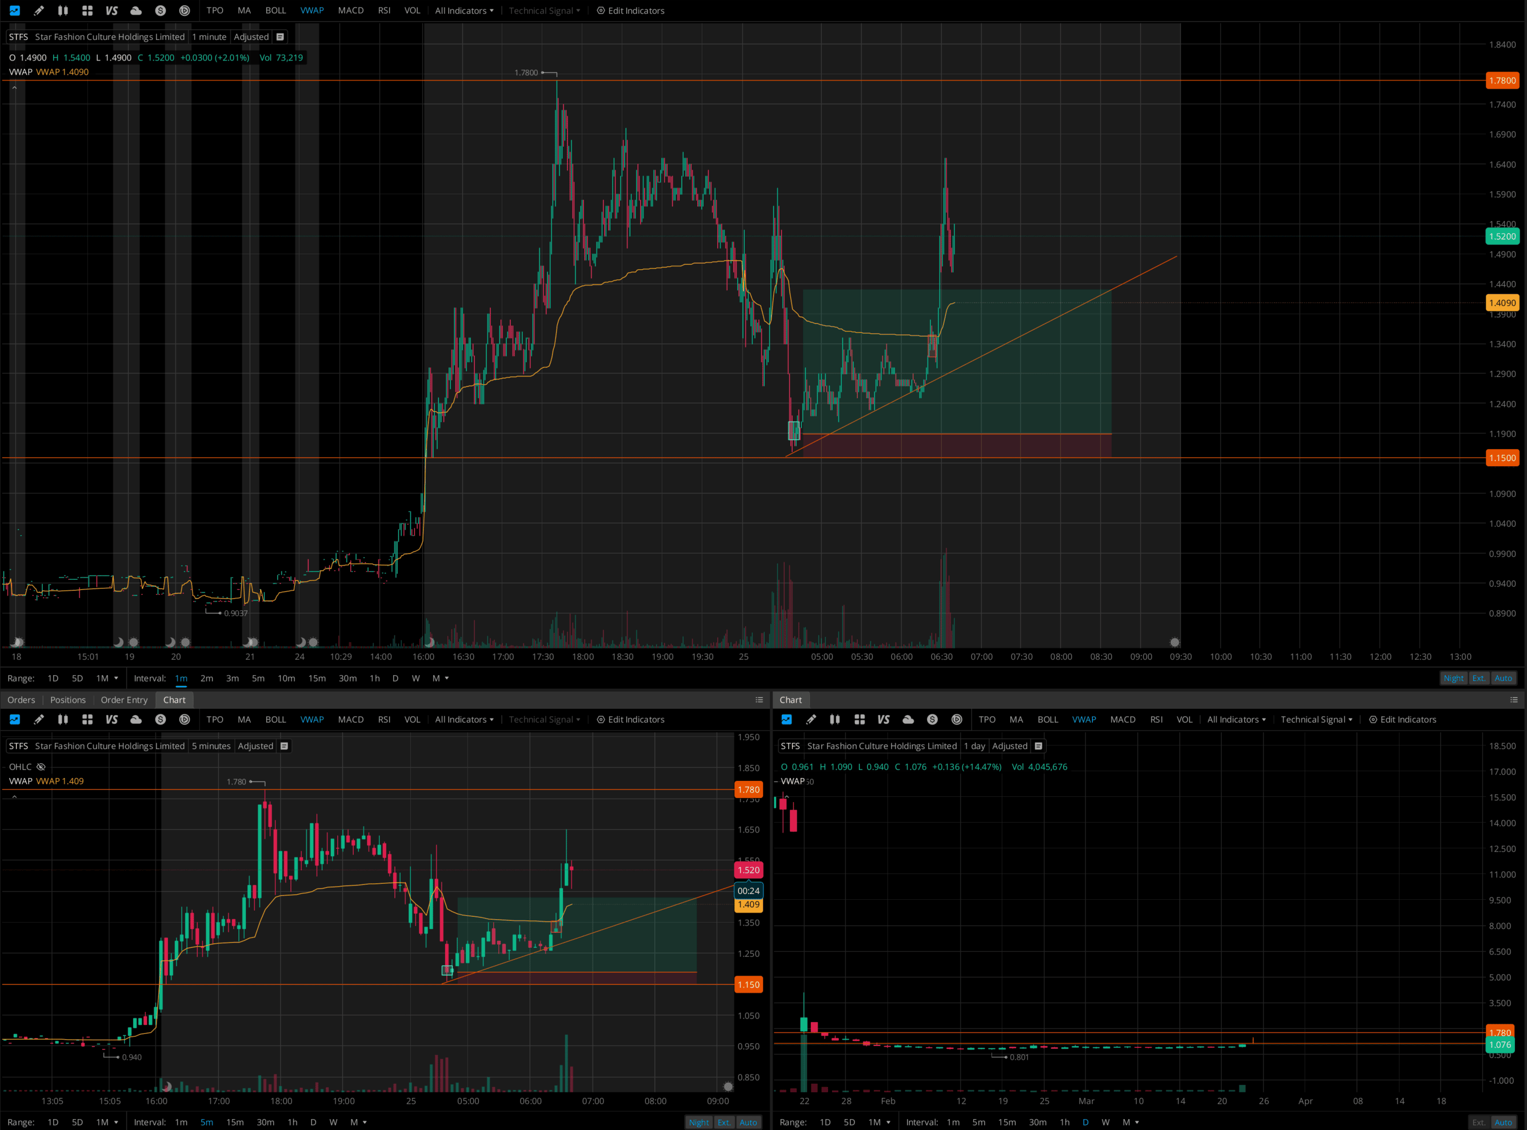Viewport: 1527px width, 1130px height.
Task: Toggle OHLC visibility eye in 5 minutes chart
Action: point(41,767)
